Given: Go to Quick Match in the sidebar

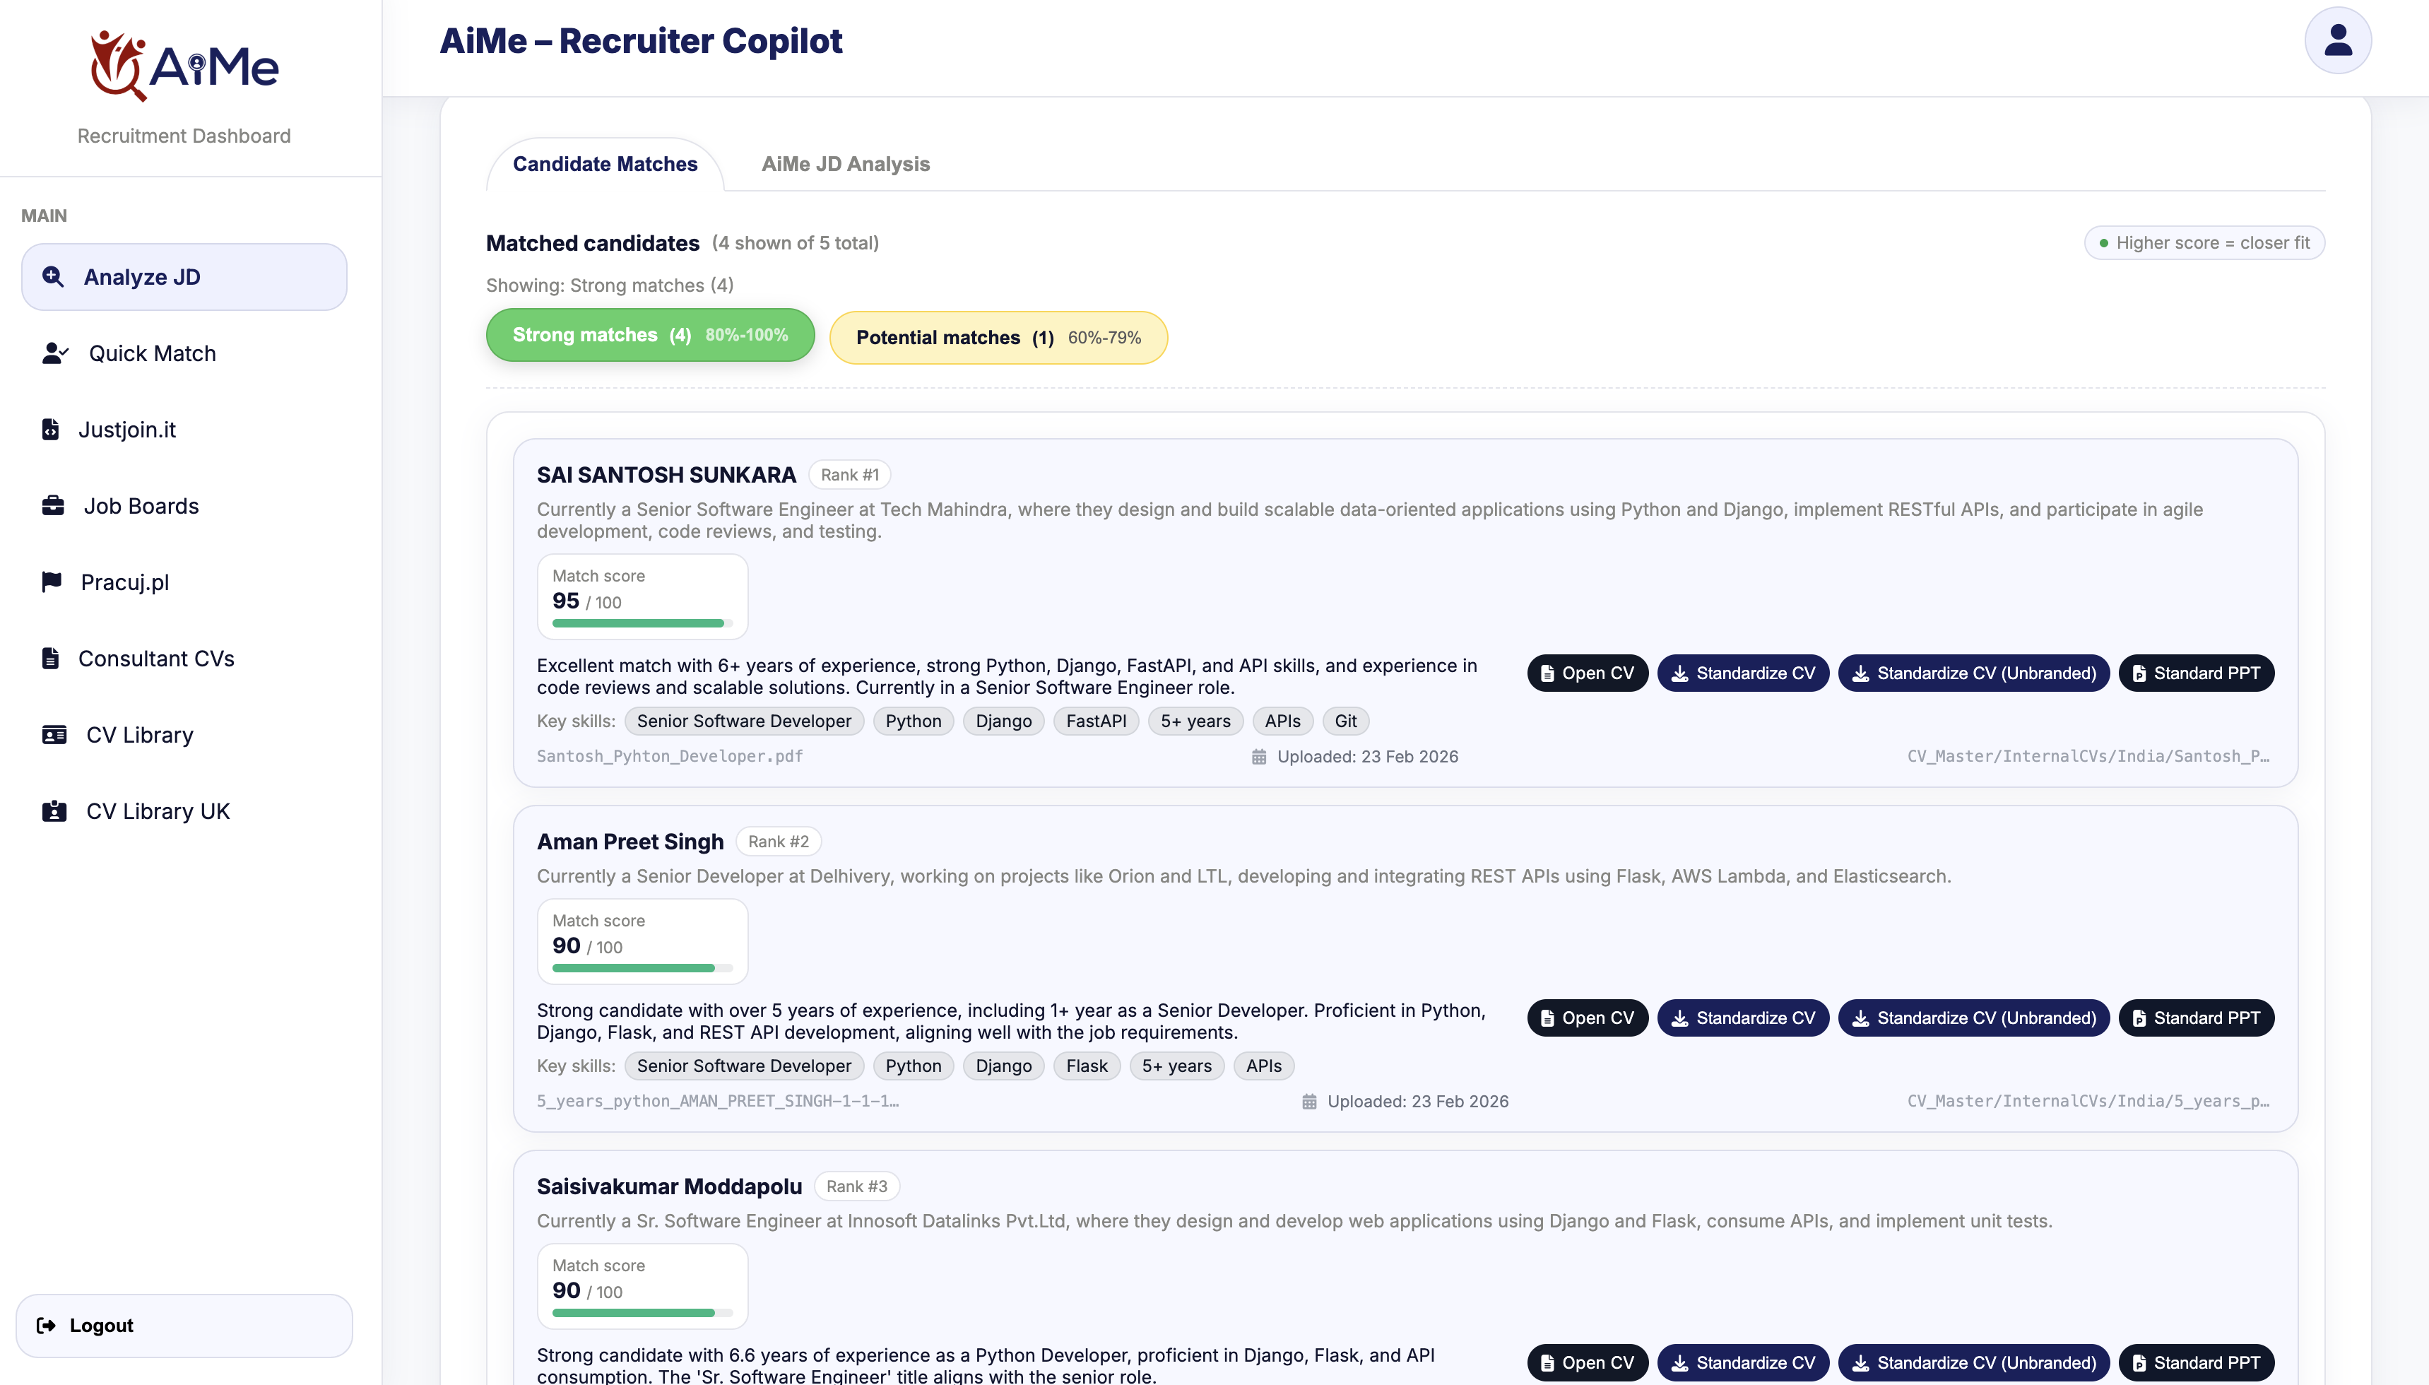Looking at the screenshot, I should (x=184, y=353).
